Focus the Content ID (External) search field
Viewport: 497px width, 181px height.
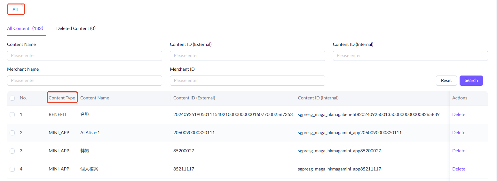tap(247, 56)
